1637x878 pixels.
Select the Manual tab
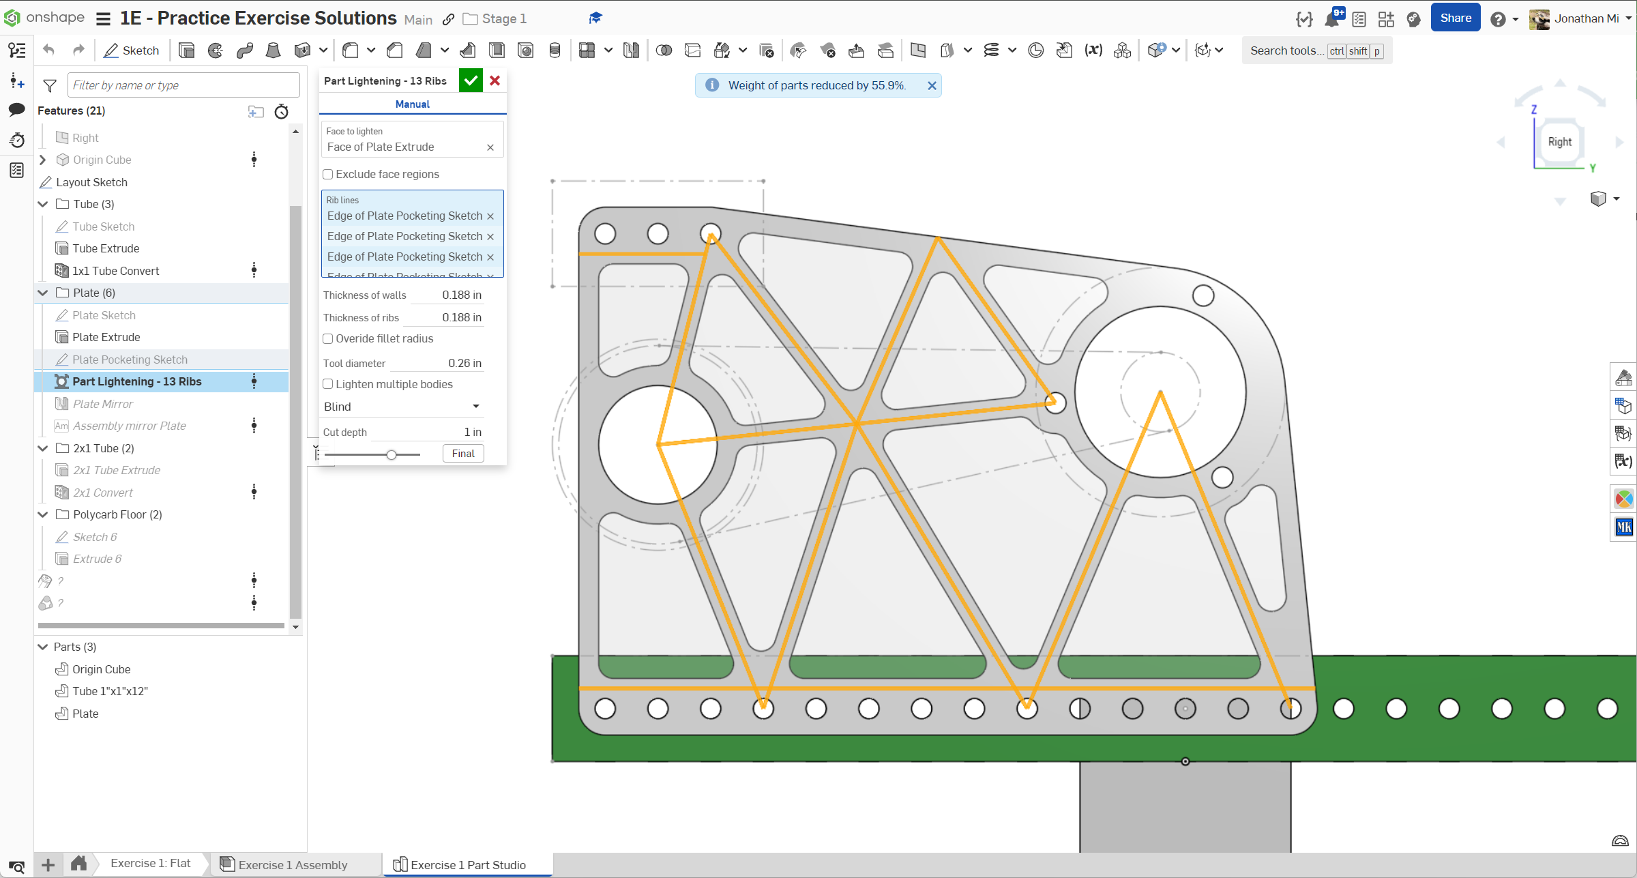pyautogui.click(x=413, y=104)
